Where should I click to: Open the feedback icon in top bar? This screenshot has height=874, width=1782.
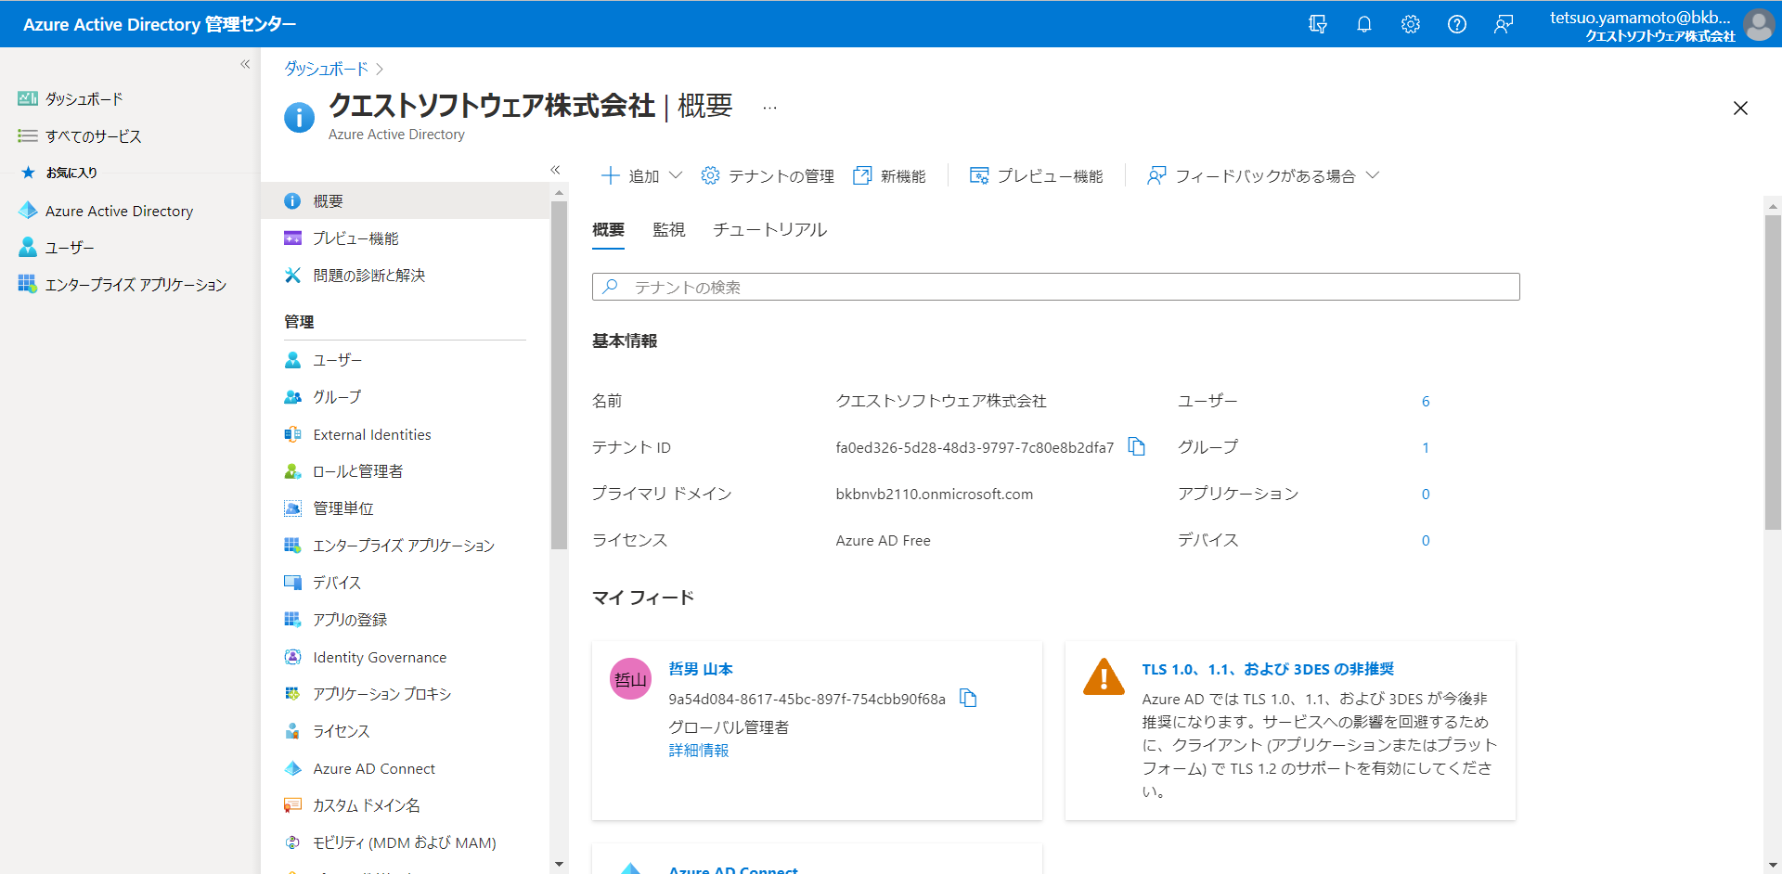coord(1503,24)
